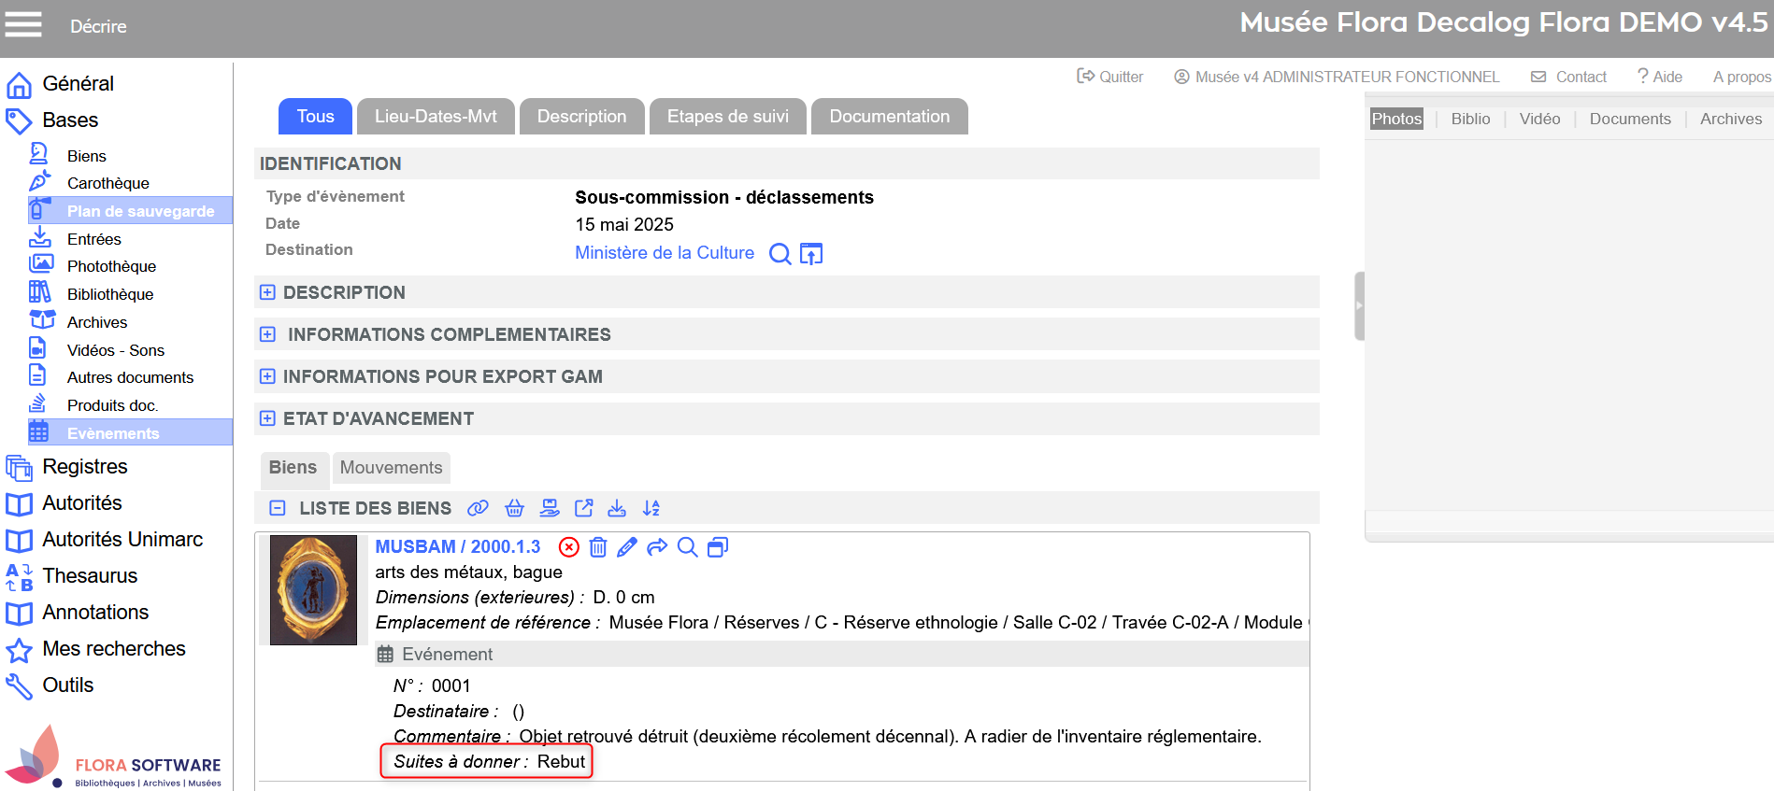Image resolution: width=1774 pixels, height=791 pixels.
Task: Expand the ETAT D'AVANCEMENT section
Action: click(x=267, y=418)
